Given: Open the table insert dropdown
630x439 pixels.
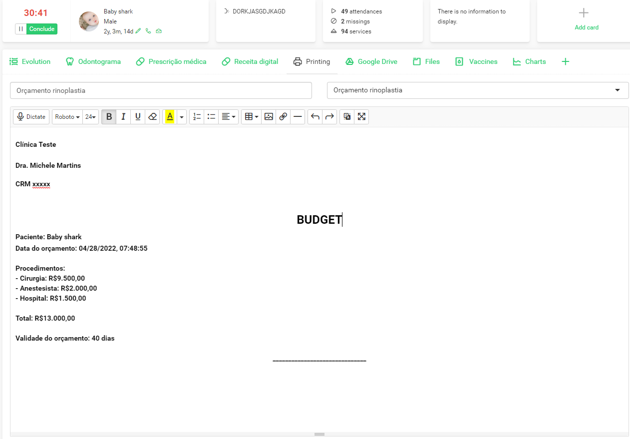Looking at the screenshot, I should [252, 117].
